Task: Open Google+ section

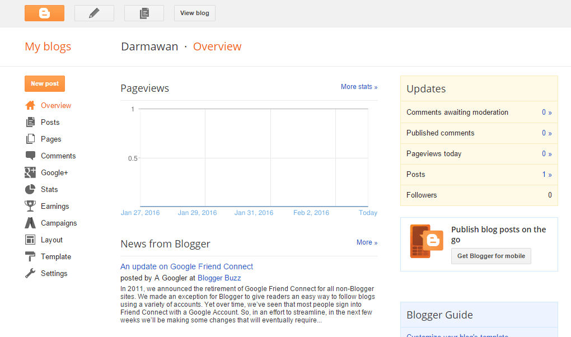Action: [x=54, y=172]
